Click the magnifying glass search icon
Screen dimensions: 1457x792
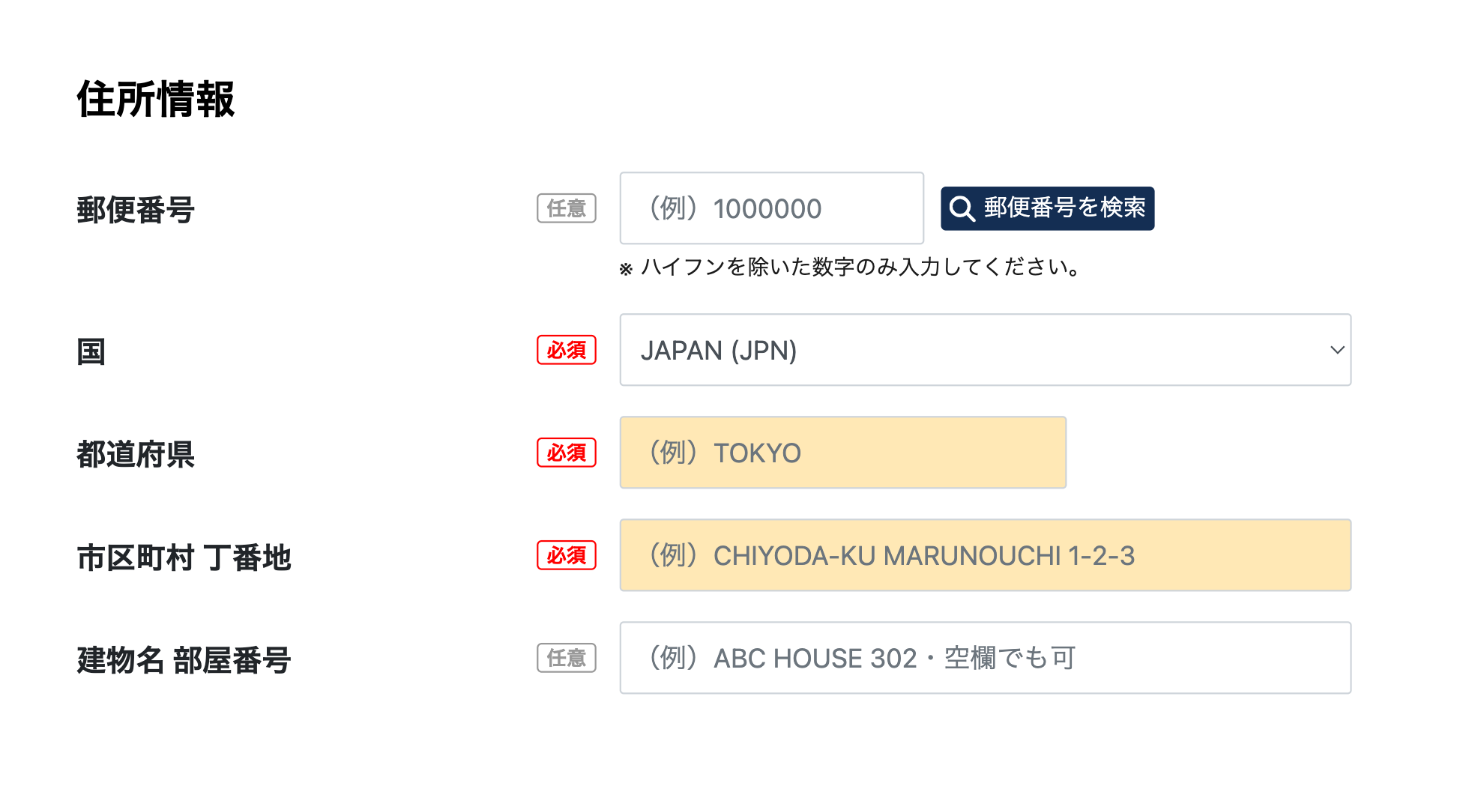(962, 208)
